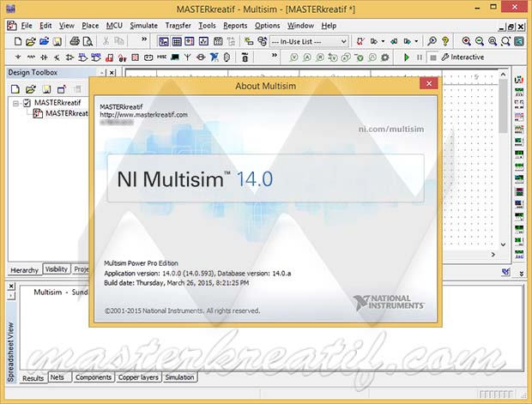The height and width of the screenshot is (404, 532).
Task: Click the Place CMOS gate icon
Action: coord(96,57)
